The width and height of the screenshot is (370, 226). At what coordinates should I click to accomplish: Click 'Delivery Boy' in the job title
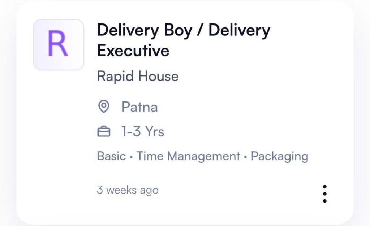click(x=145, y=30)
